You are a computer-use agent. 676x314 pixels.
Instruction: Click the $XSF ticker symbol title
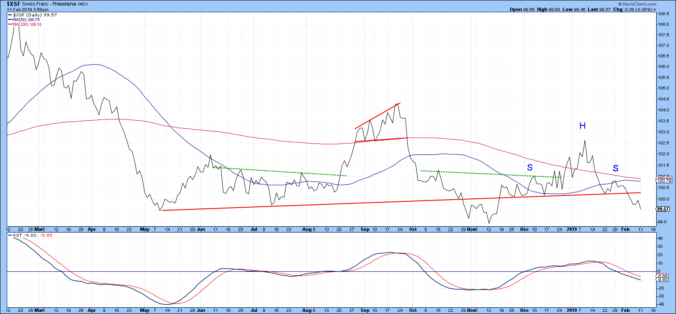pyautogui.click(x=14, y=4)
